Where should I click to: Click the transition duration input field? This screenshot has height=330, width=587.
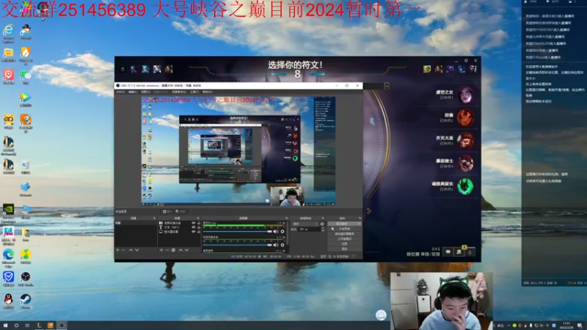(309, 229)
